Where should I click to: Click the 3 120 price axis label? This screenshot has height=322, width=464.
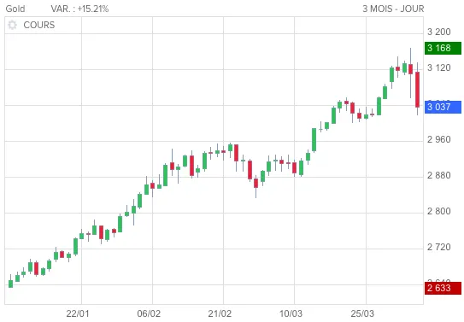[x=439, y=67]
